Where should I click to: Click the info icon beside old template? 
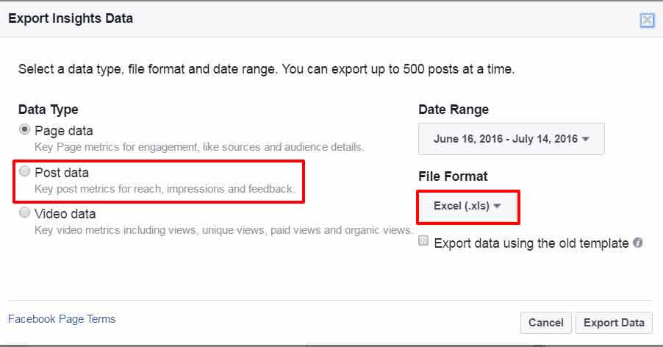coord(638,243)
